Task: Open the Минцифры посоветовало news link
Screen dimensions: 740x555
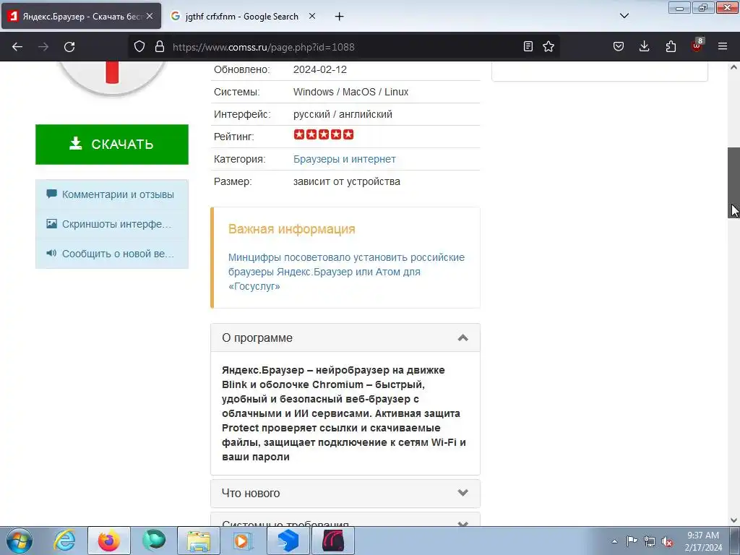Action: click(346, 272)
